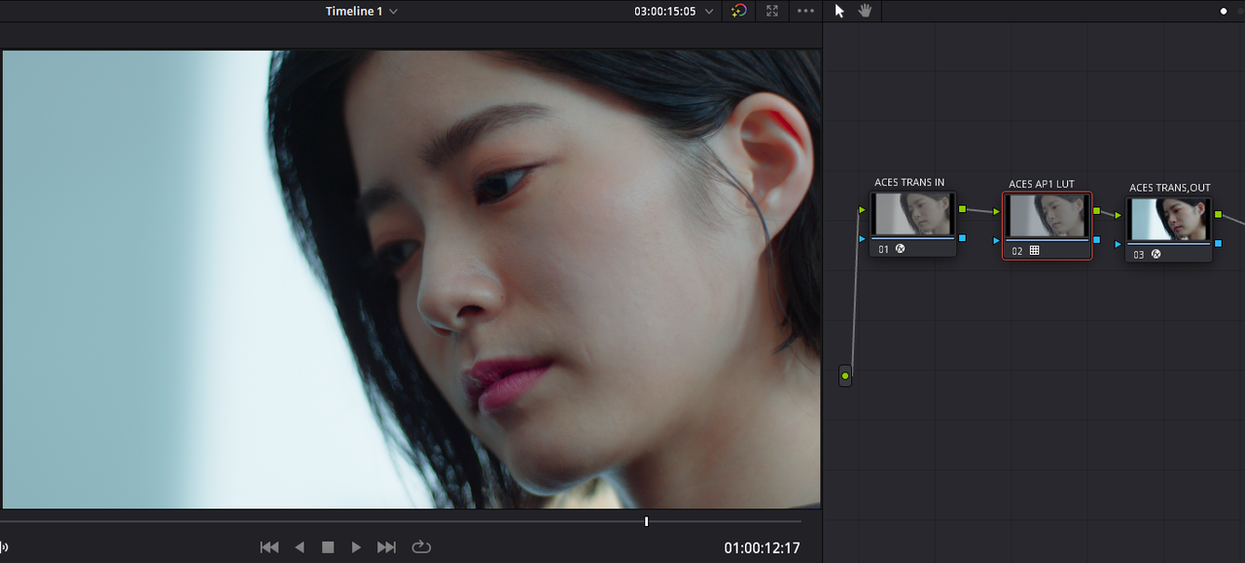1245x563 pixels.
Task: Click the green RGB output of node 02
Action: click(x=1096, y=210)
